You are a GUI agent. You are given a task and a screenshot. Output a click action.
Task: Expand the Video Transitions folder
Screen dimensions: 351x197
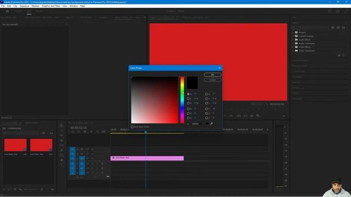pyautogui.click(x=292, y=51)
